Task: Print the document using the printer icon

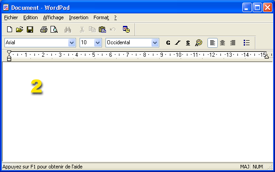Action: click(44, 29)
